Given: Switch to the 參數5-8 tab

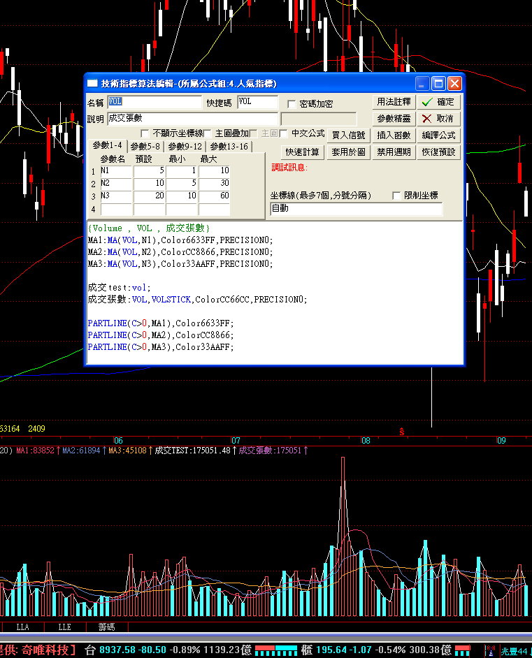Looking at the screenshot, I should coord(145,147).
